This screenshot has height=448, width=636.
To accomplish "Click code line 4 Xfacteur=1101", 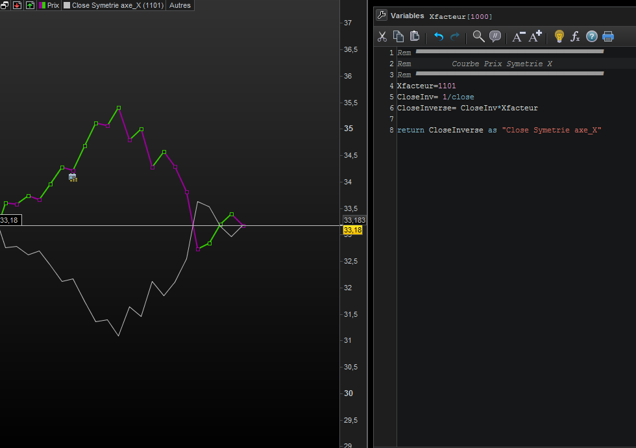I will (x=426, y=86).
